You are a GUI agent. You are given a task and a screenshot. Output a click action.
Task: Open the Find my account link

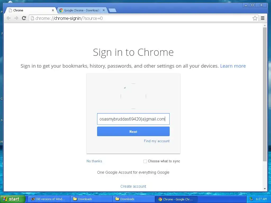[x=157, y=141]
